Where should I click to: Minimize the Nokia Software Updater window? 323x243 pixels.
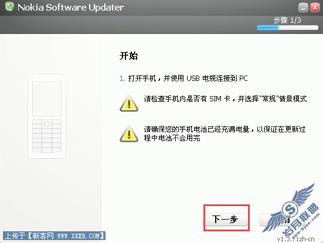(x=303, y=8)
